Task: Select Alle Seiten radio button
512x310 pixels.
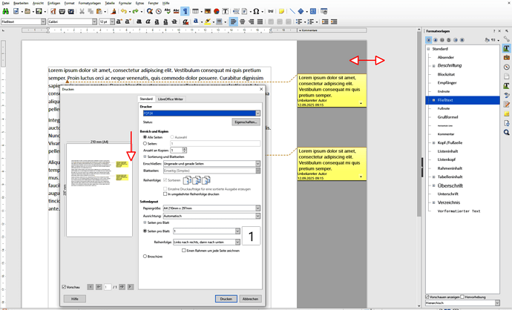Action: point(145,137)
